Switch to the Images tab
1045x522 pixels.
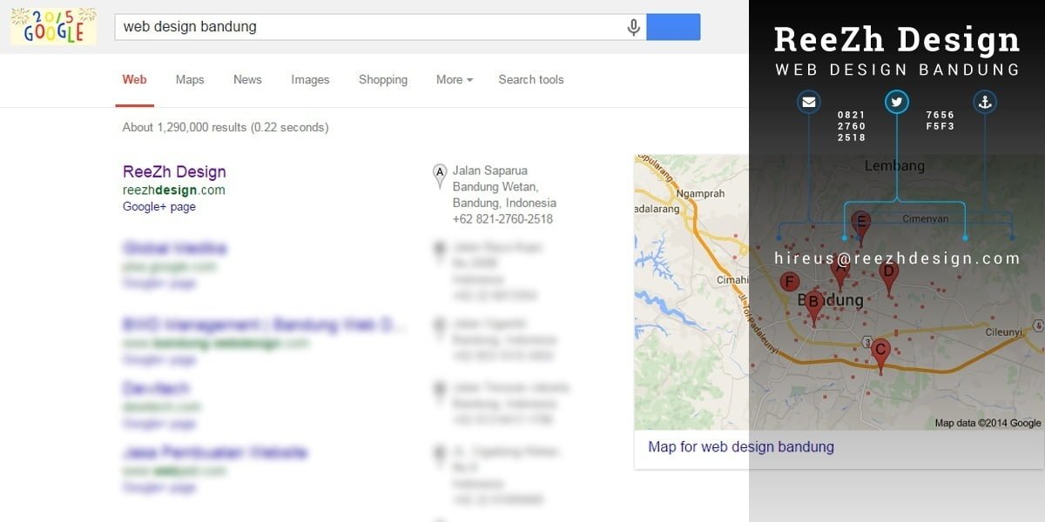click(310, 79)
